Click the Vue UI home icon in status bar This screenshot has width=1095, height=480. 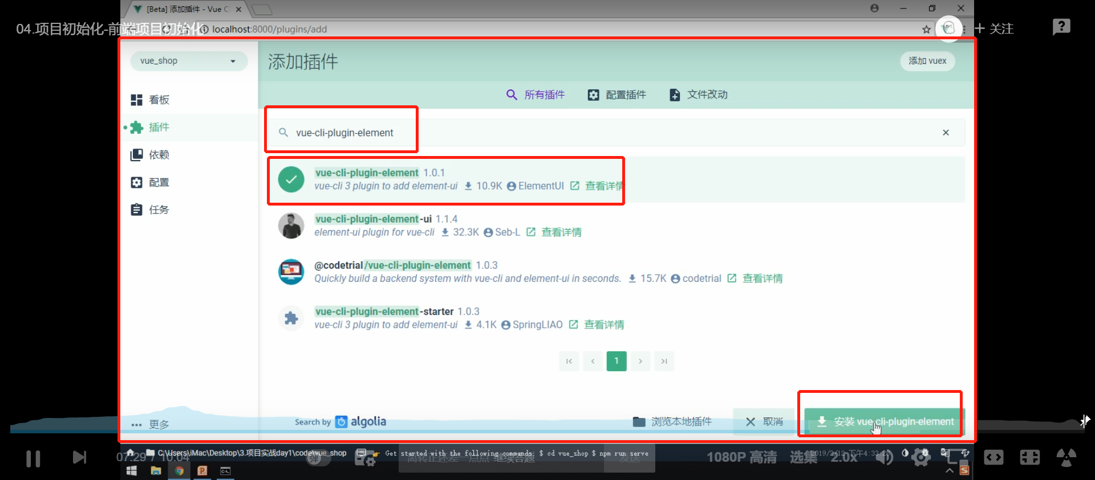tap(131, 453)
